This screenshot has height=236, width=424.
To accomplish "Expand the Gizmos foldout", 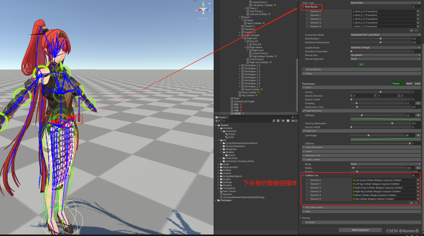I will click(300, 218).
